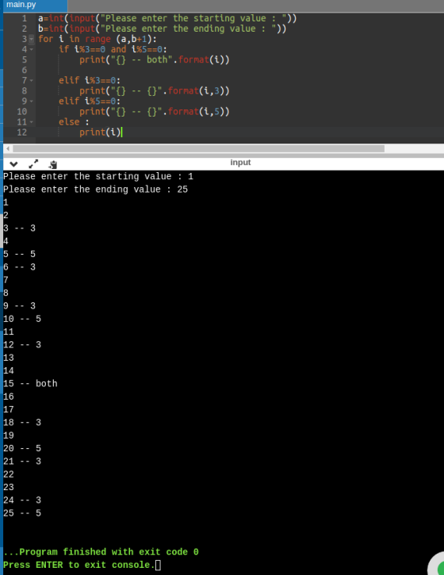The width and height of the screenshot is (444, 575).
Task: Click 'elif i%5==0:' on line 9
Action: coord(90,101)
